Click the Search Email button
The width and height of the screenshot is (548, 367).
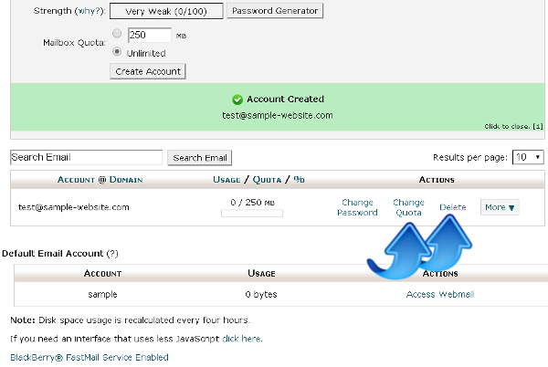(x=200, y=158)
